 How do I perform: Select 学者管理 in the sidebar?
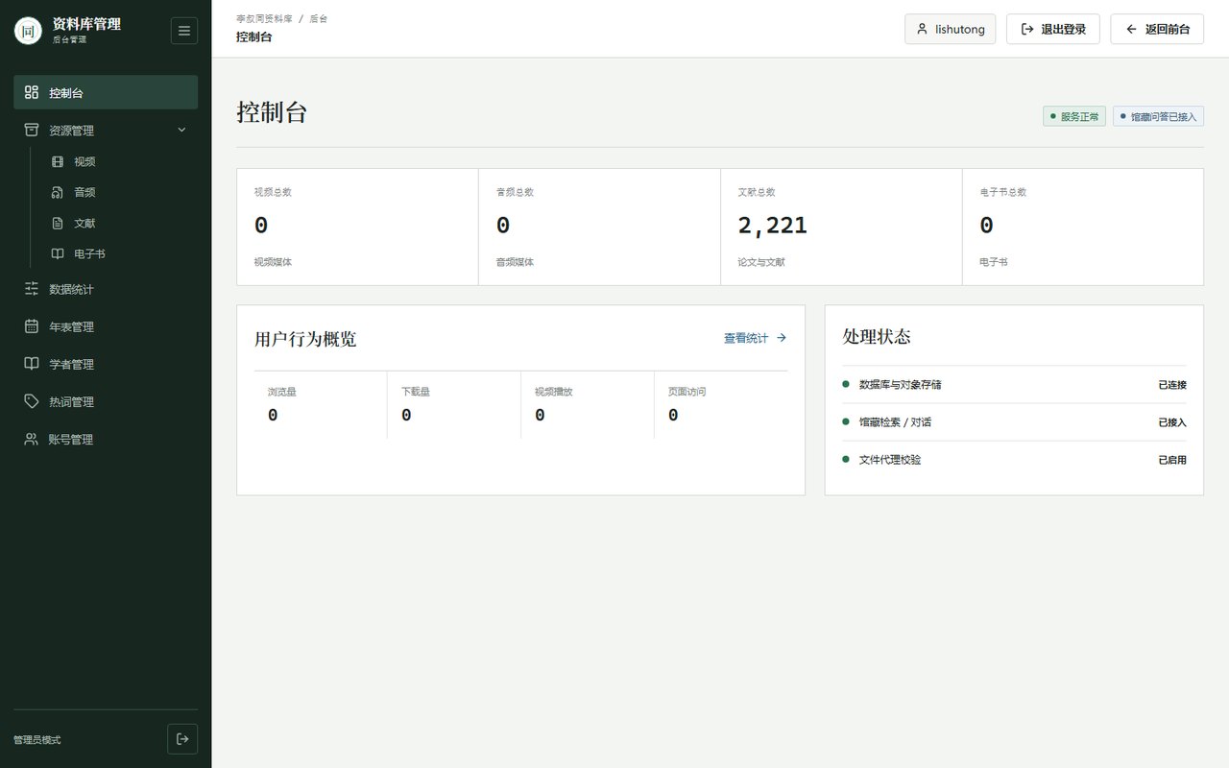coord(106,364)
